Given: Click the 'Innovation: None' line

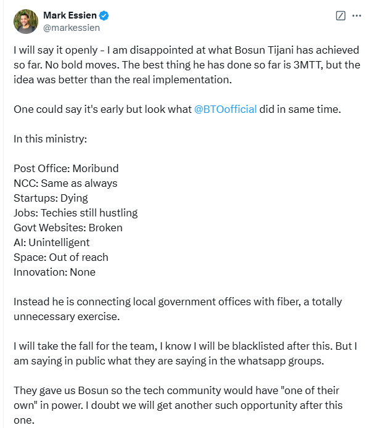Looking at the screenshot, I should point(55,272).
